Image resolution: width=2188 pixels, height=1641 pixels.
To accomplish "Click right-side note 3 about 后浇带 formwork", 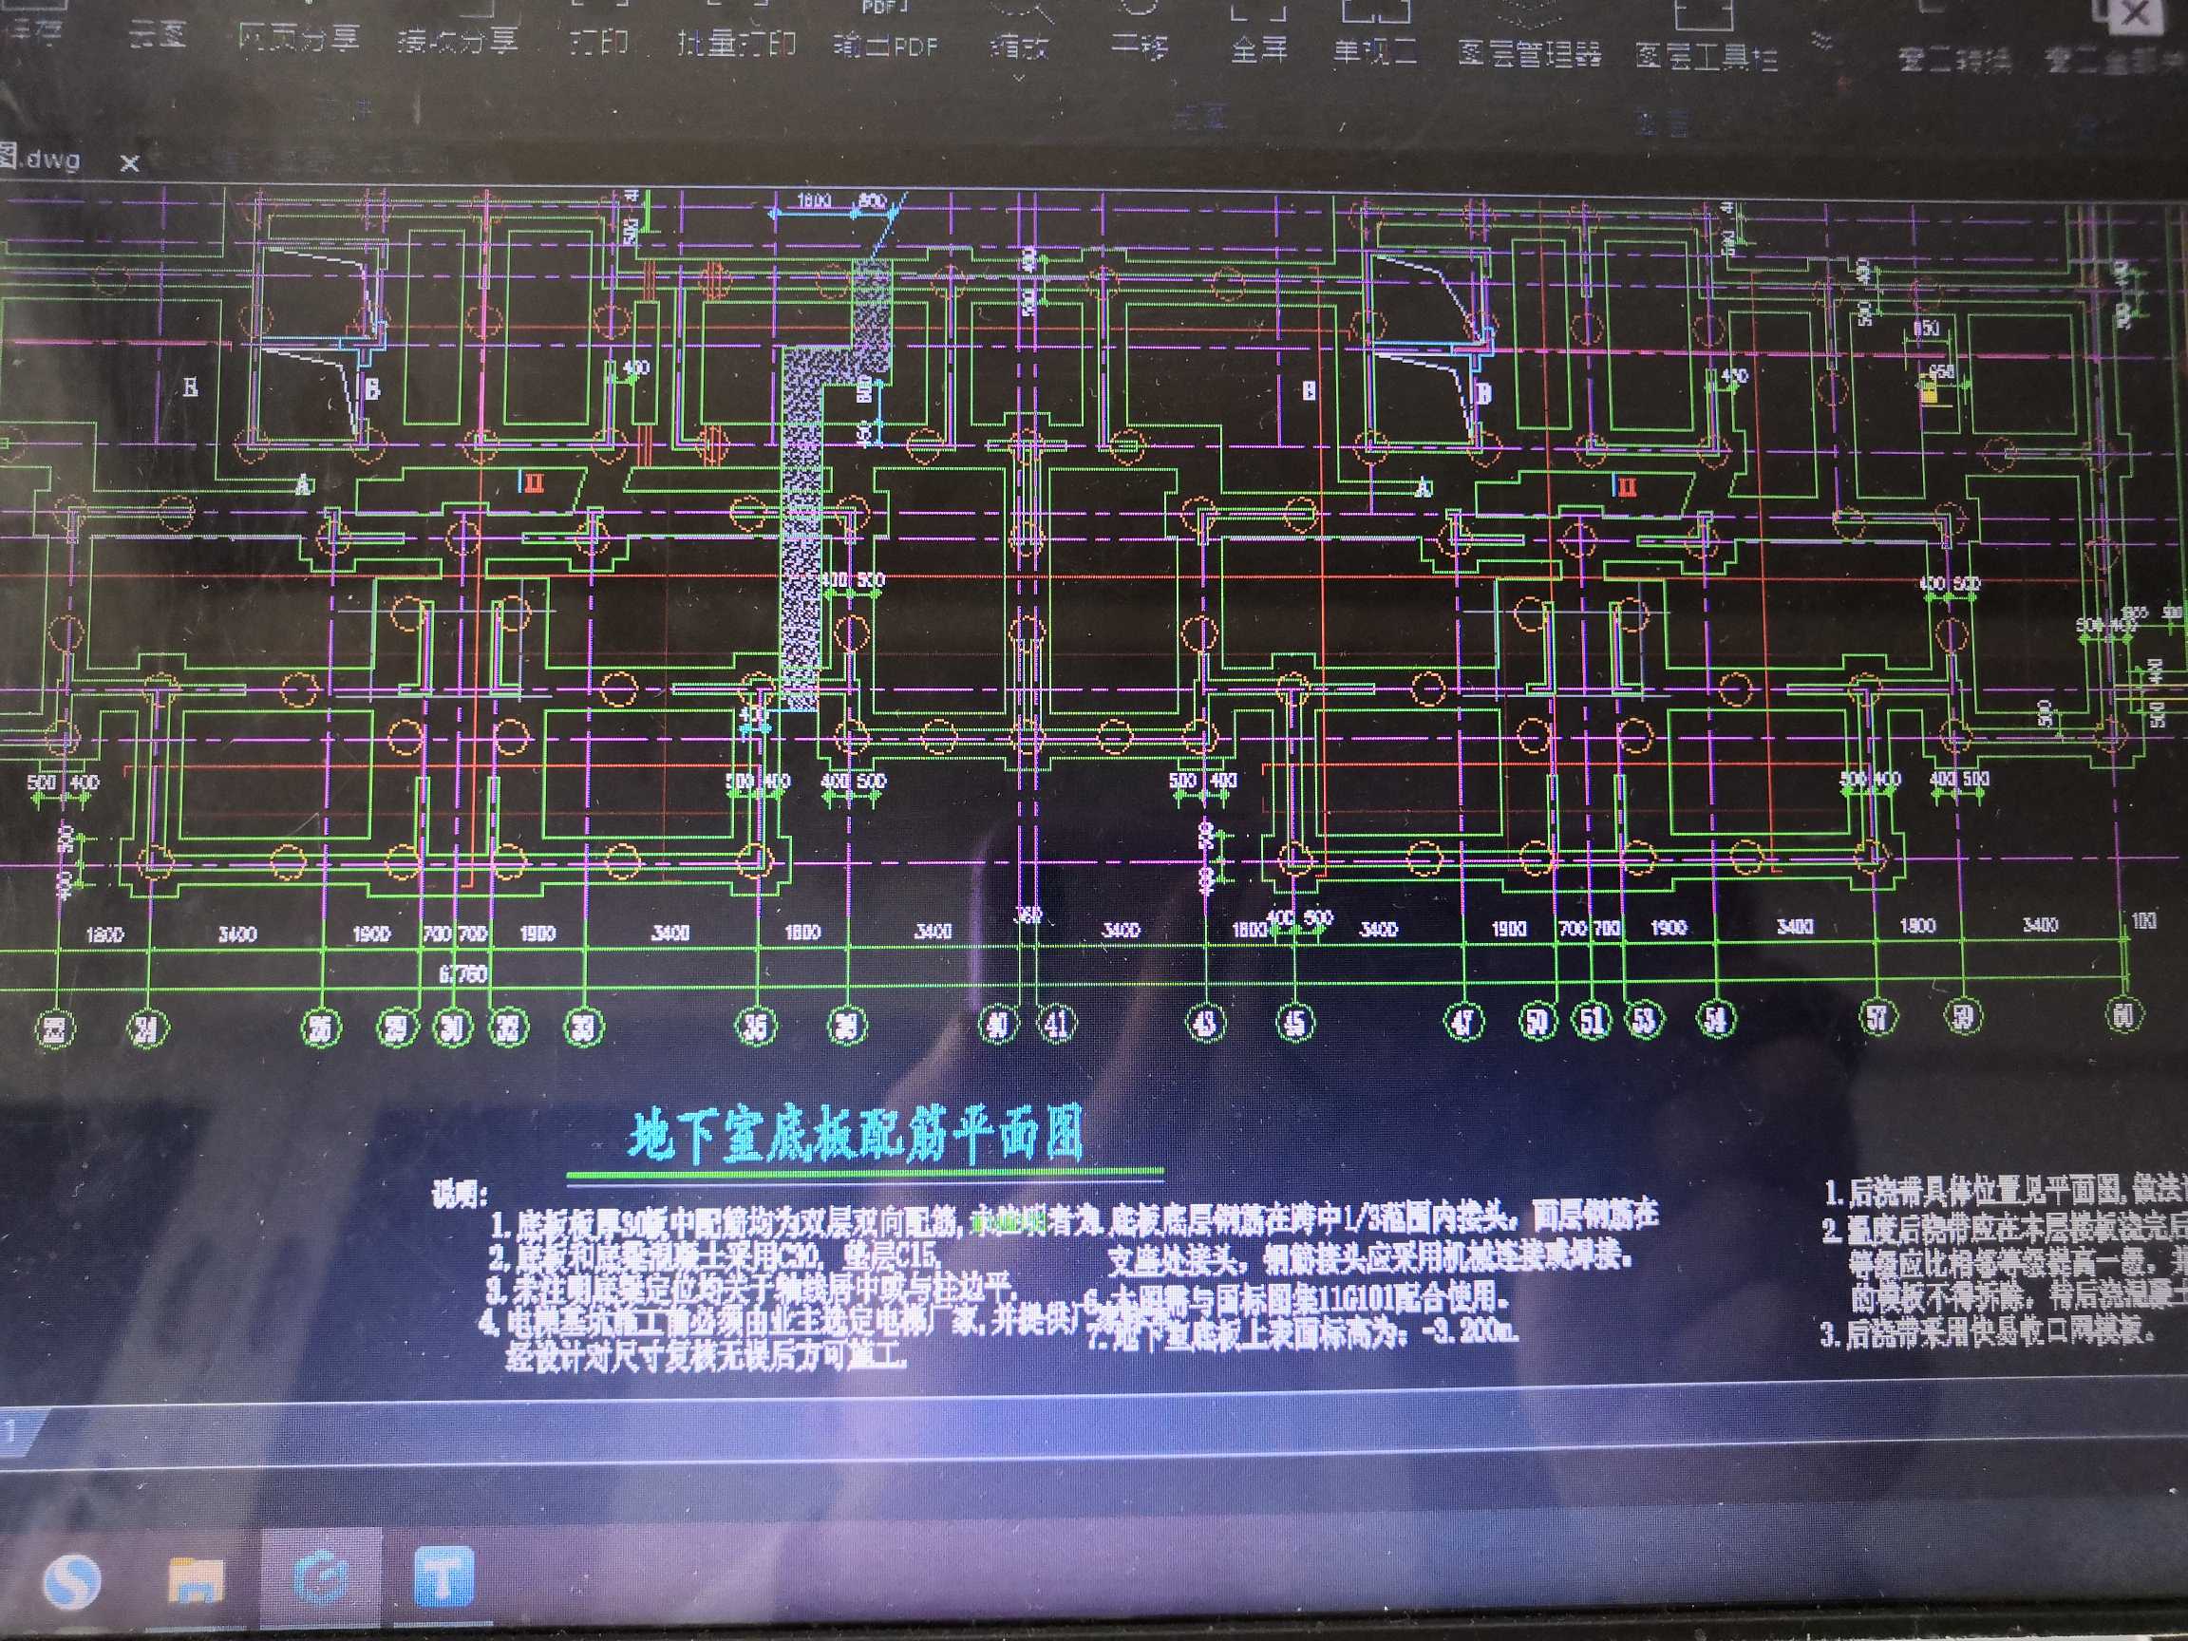I will tap(1989, 1332).
